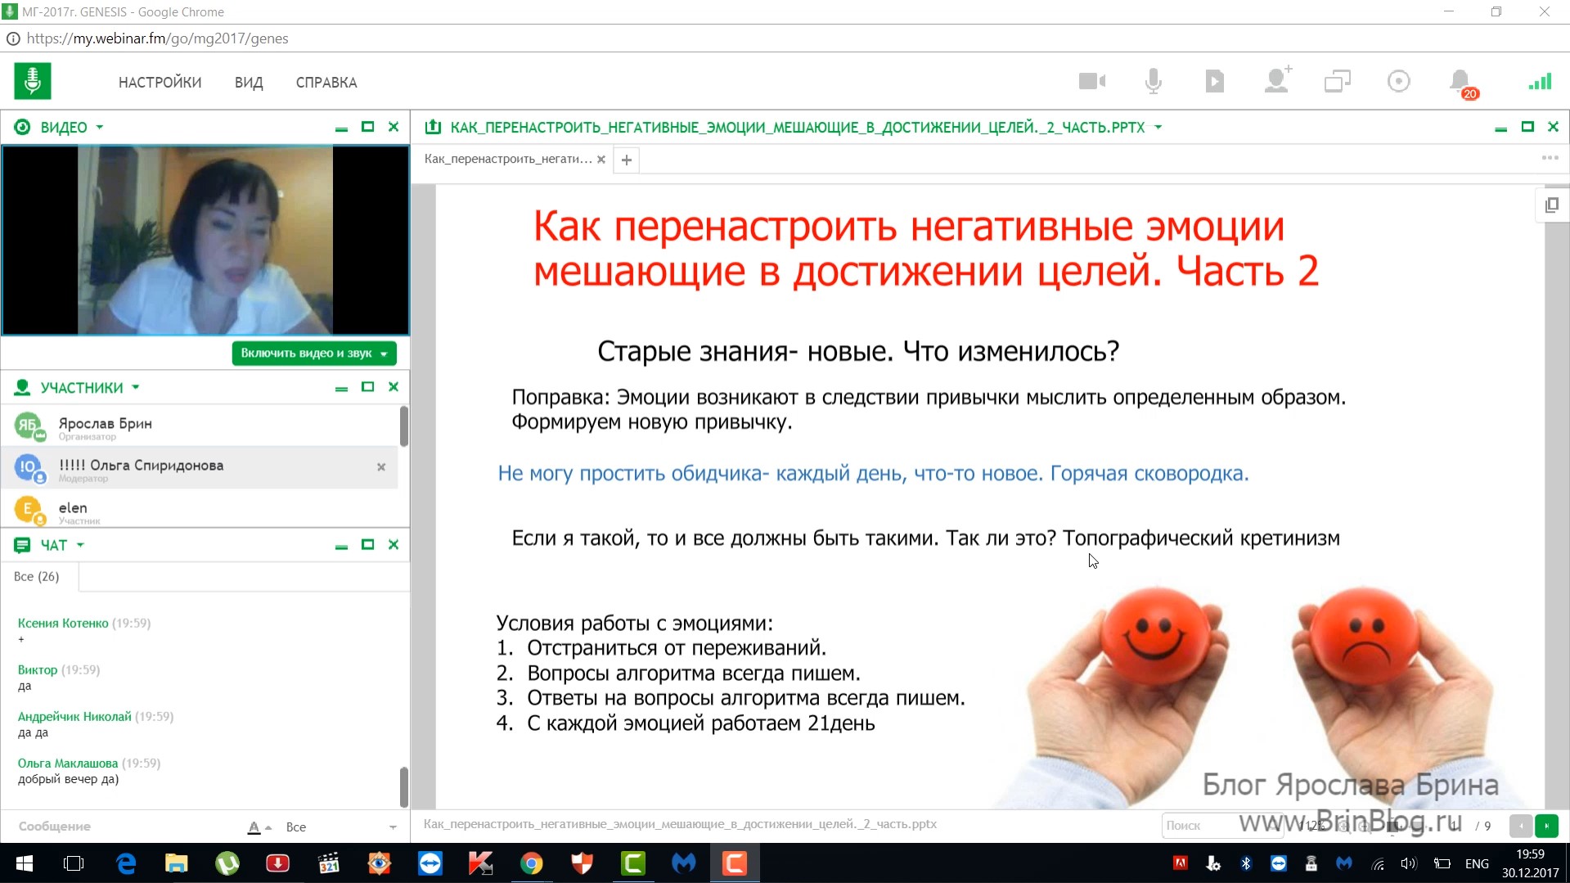This screenshot has width=1570, height=883.
Task: Check the connection signal strength icon
Action: pos(1540,81)
